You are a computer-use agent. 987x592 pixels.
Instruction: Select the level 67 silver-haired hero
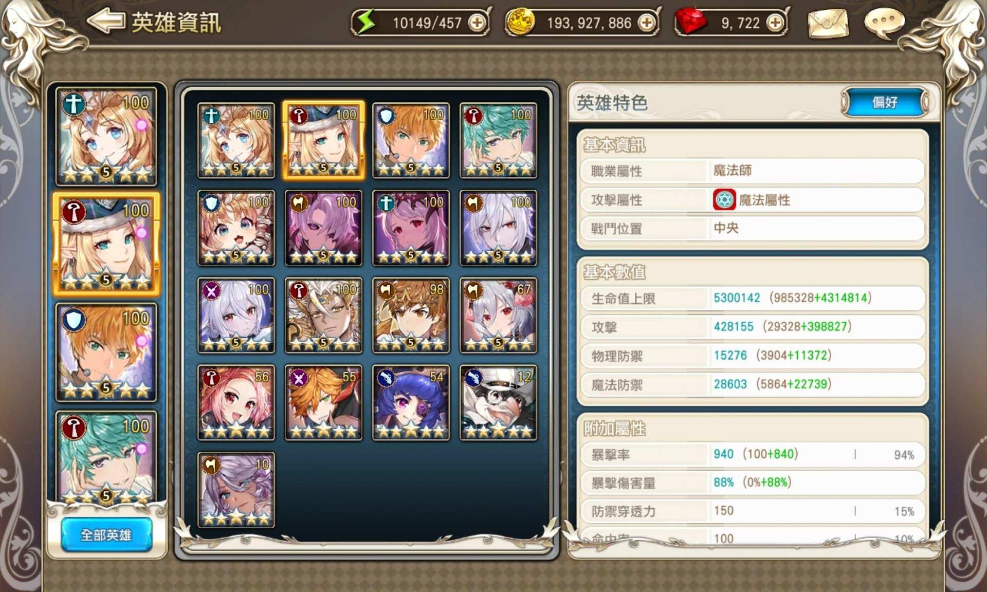tap(498, 316)
